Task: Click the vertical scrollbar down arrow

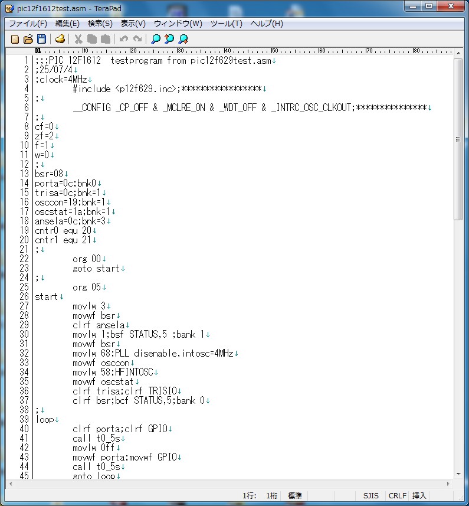Action: tap(458, 474)
